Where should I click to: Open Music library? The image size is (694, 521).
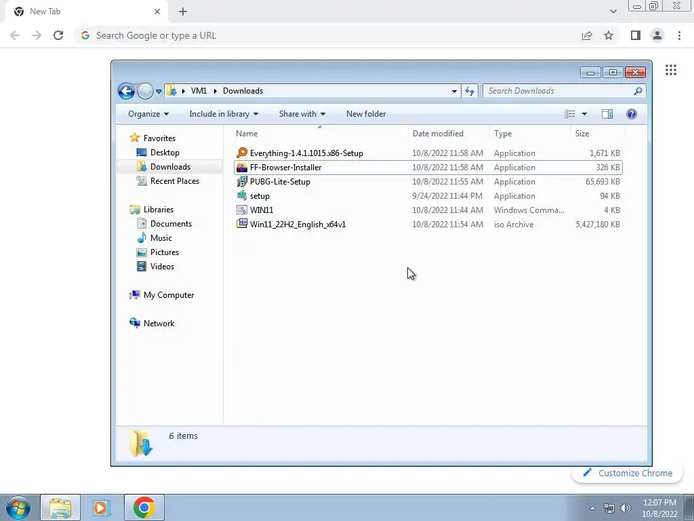pyautogui.click(x=161, y=238)
